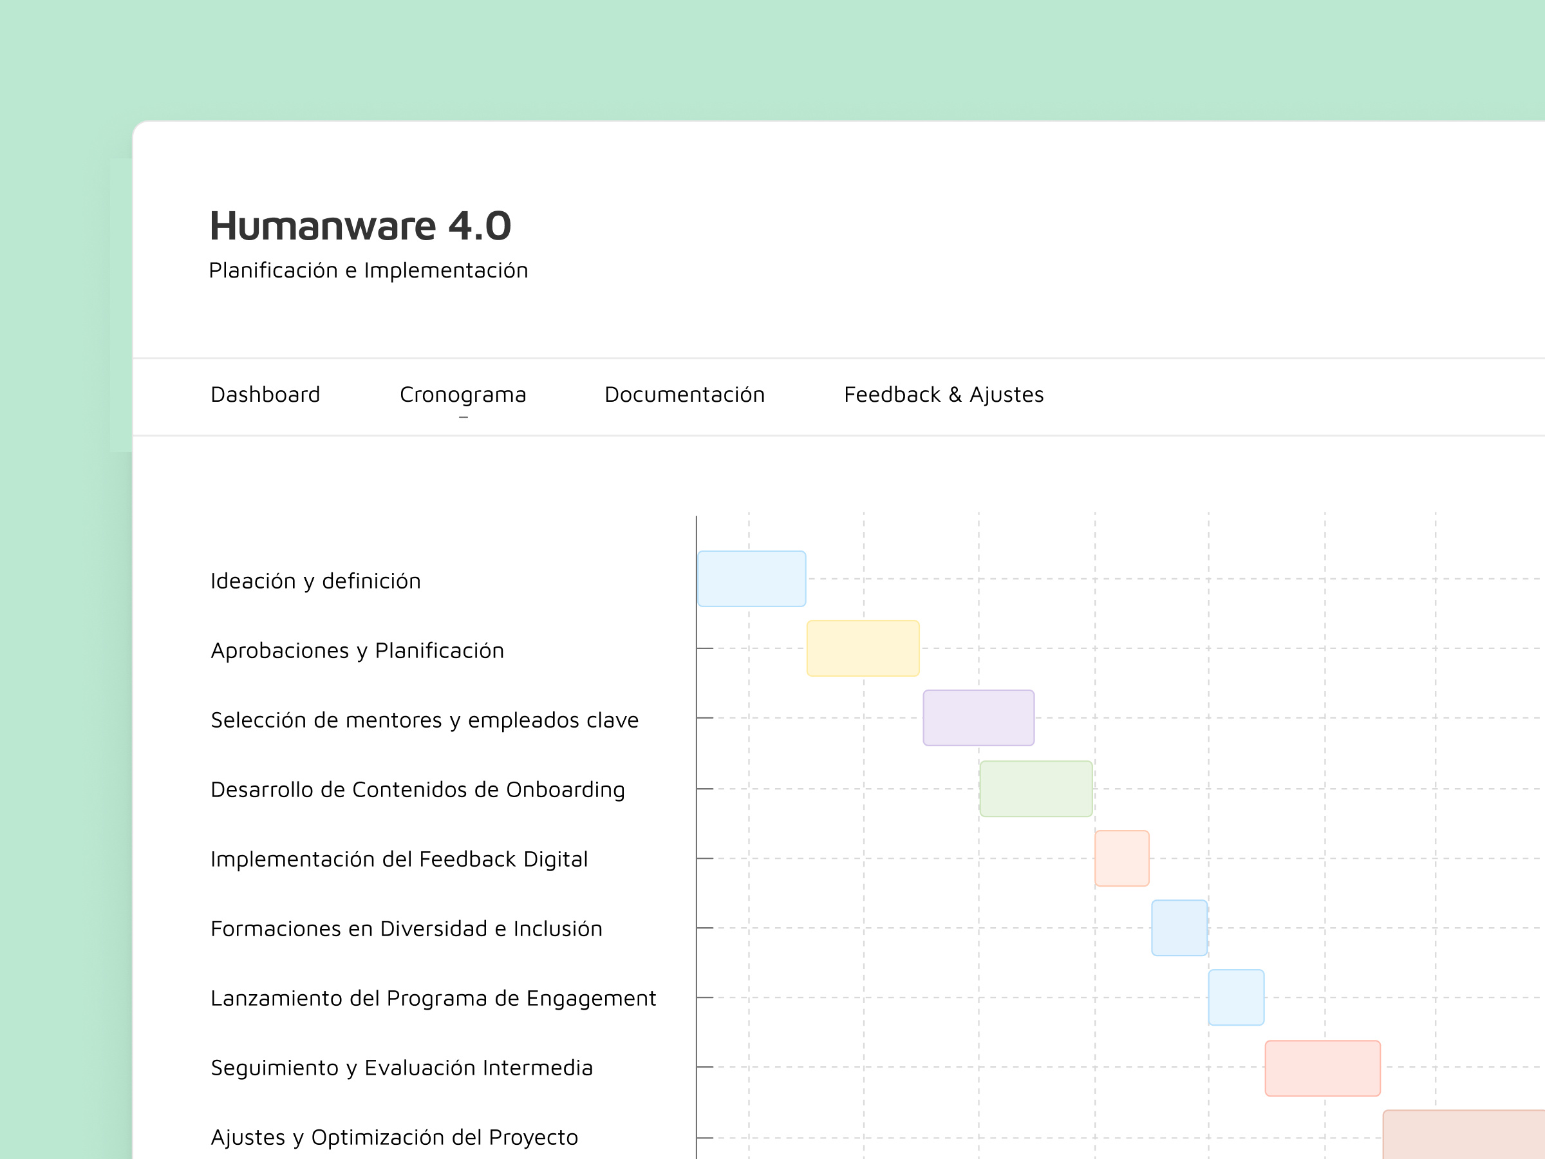Click the purple Selección de mentores bar
Image resolution: width=1545 pixels, height=1159 pixels.
pyautogui.click(x=979, y=717)
